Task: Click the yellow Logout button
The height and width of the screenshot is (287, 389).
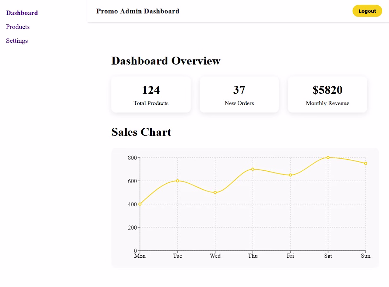Action: (367, 11)
